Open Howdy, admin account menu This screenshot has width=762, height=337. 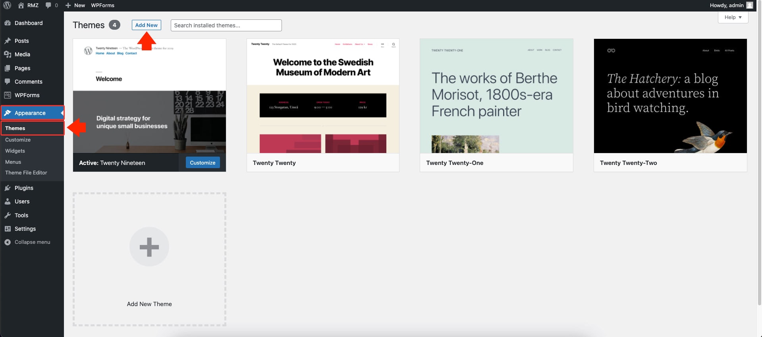pyautogui.click(x=731, y=5)
